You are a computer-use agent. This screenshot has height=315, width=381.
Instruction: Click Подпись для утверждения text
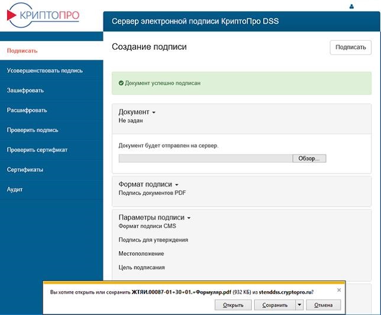[153, 240]
